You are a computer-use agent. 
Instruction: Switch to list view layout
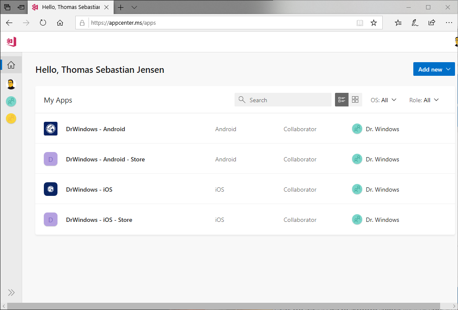(341, 100)
